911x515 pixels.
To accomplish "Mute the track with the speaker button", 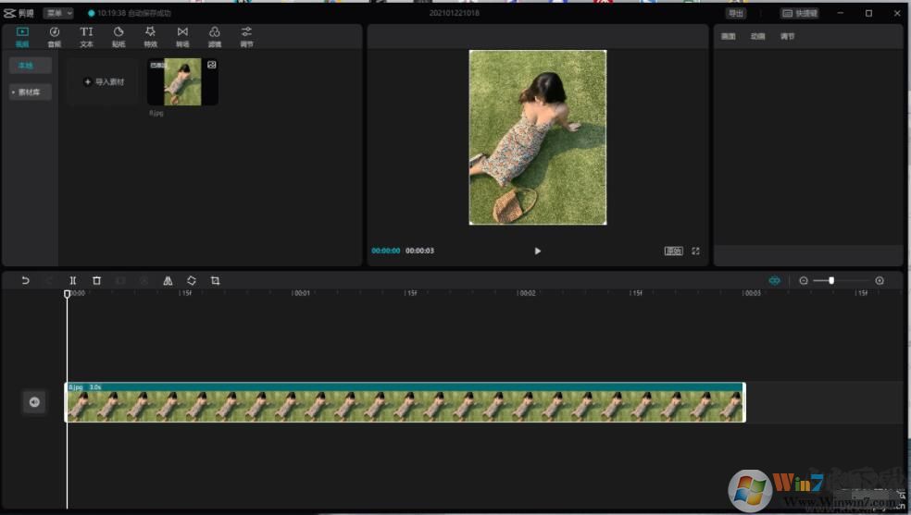I will pos(34,401).
